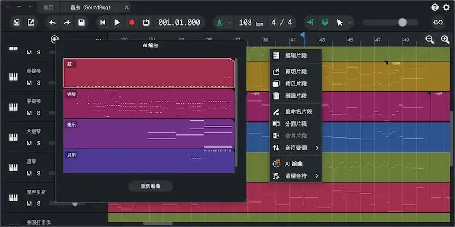The width and height of the screenshot is (455, 227).
Task: Click the blue playhead marker on ruler
Action: tap(303, 35)
